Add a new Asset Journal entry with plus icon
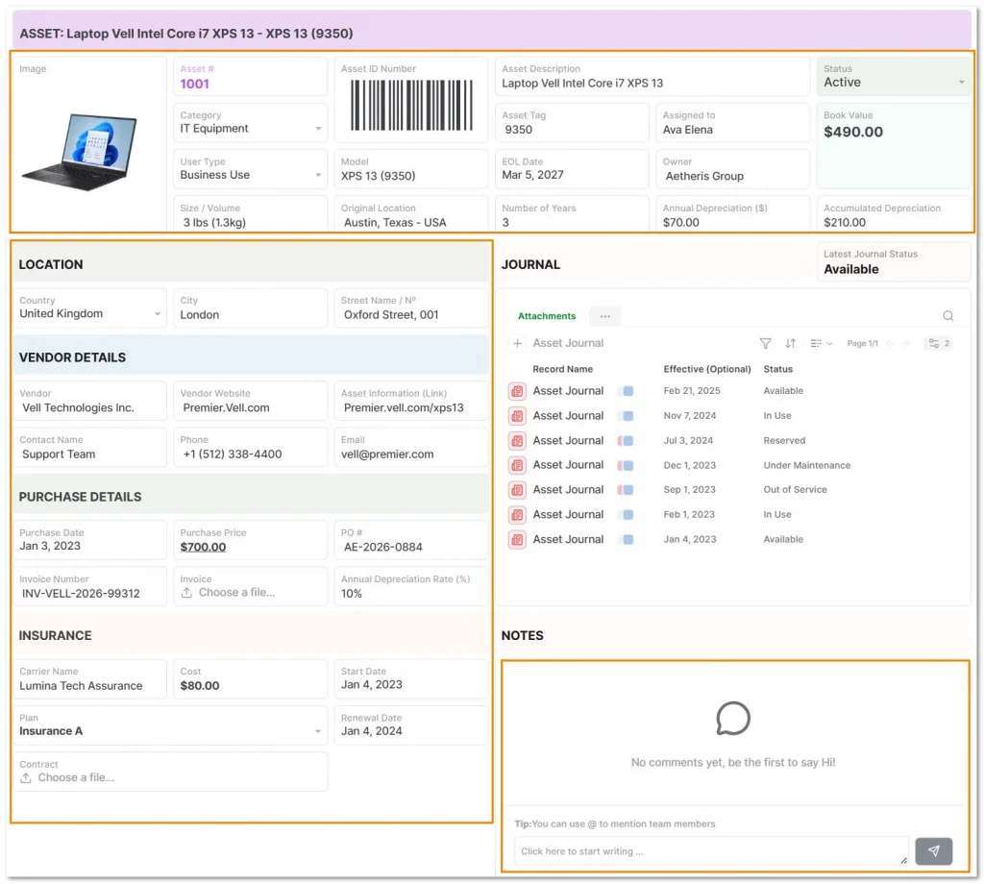Image resolution: width=984 pixels, height=884 pixels. pos(517,343)
